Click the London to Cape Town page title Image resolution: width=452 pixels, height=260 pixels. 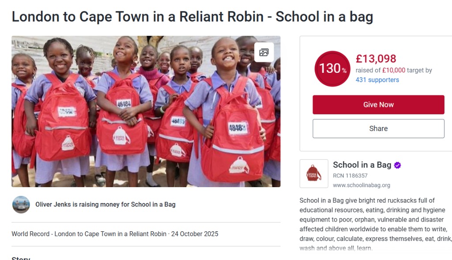192,17
